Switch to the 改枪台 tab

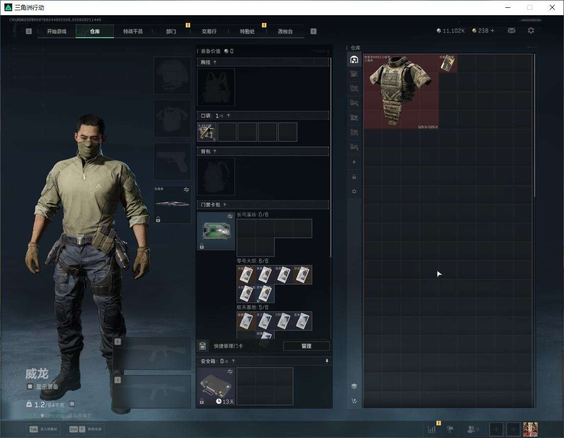[x=285, y=31]
